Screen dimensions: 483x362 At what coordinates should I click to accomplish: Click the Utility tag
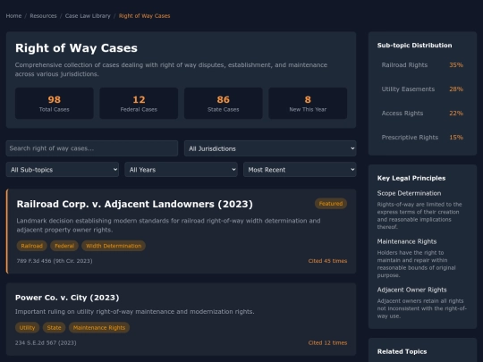[x=27, y=327]
